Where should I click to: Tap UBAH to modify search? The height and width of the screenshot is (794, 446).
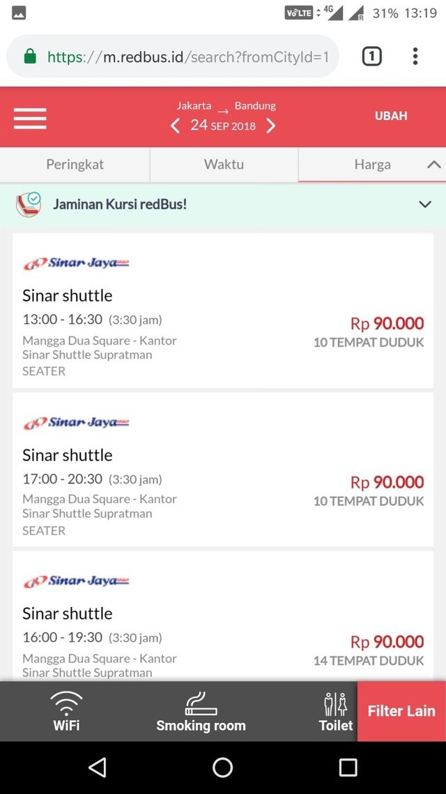coord(391,116)
